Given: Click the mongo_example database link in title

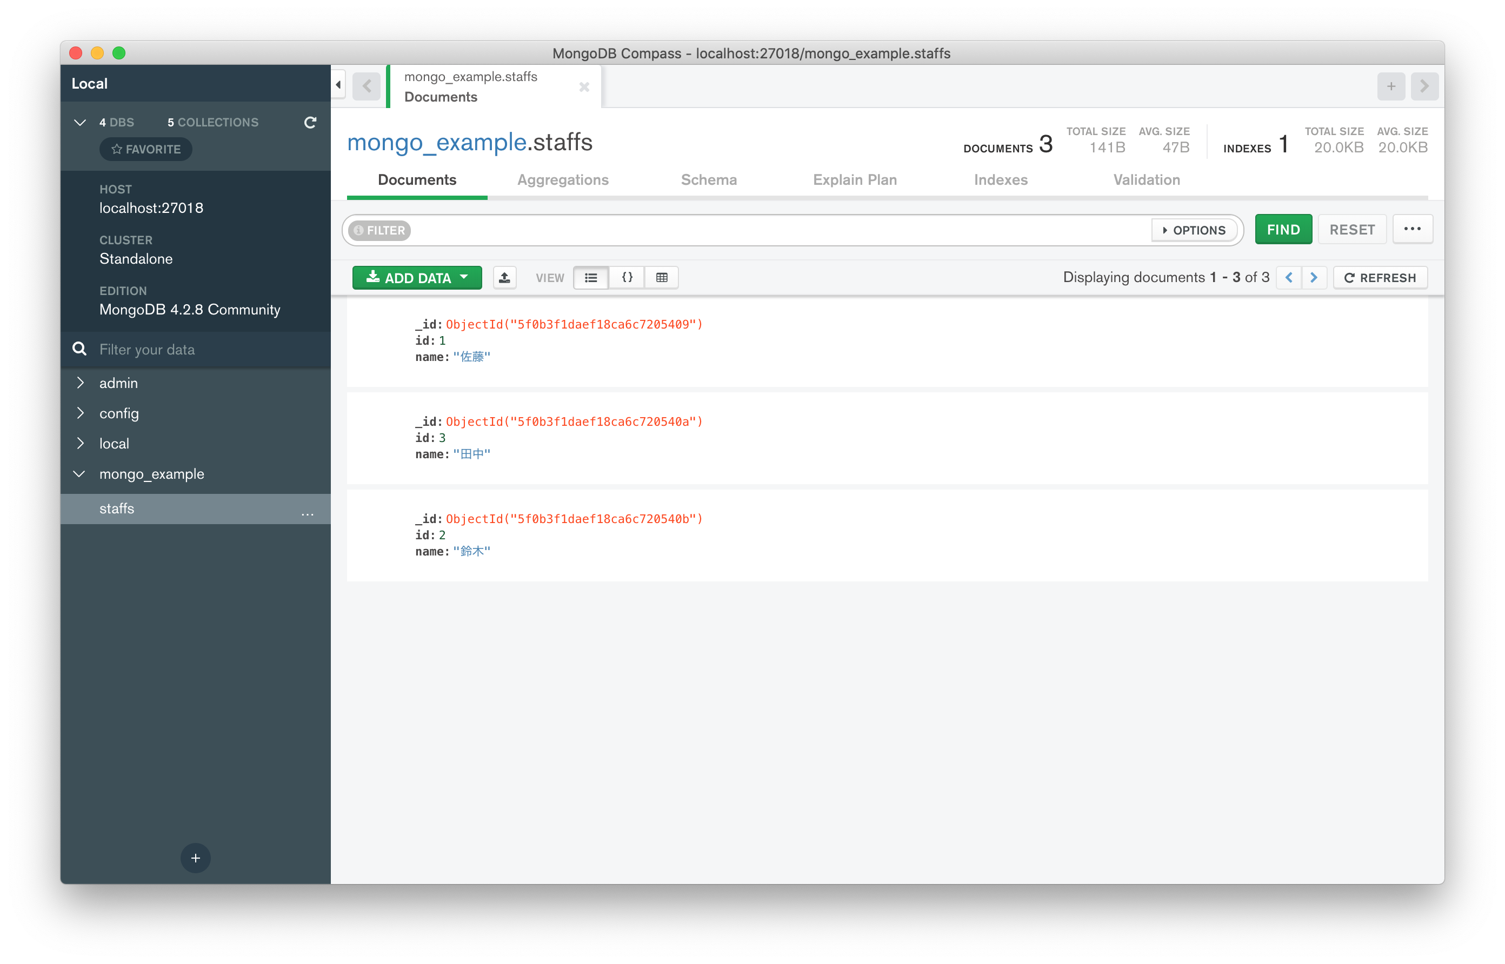Looking at the screenshot, I should [436, 142].
